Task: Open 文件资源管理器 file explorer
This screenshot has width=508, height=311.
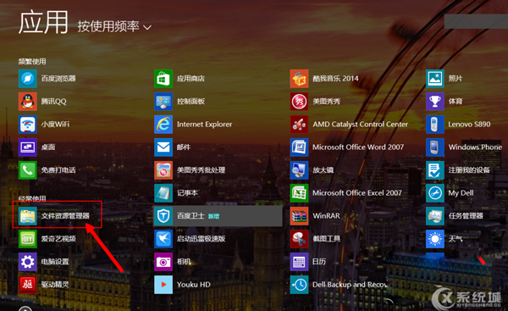Action: (x=54, y=216)
